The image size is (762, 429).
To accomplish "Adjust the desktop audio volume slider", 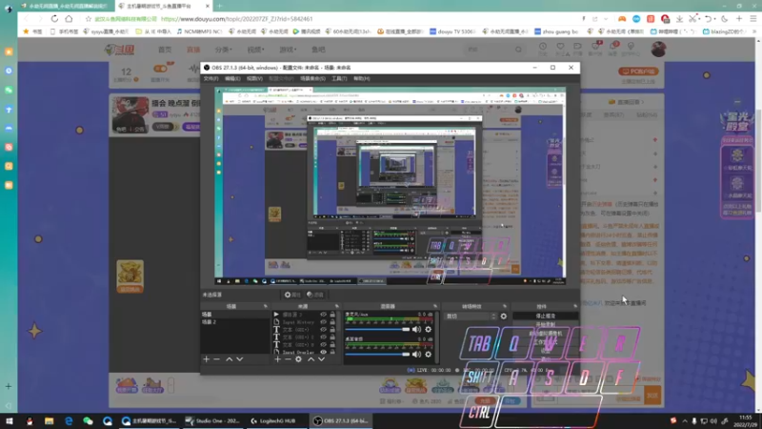I will pos(377,354).
